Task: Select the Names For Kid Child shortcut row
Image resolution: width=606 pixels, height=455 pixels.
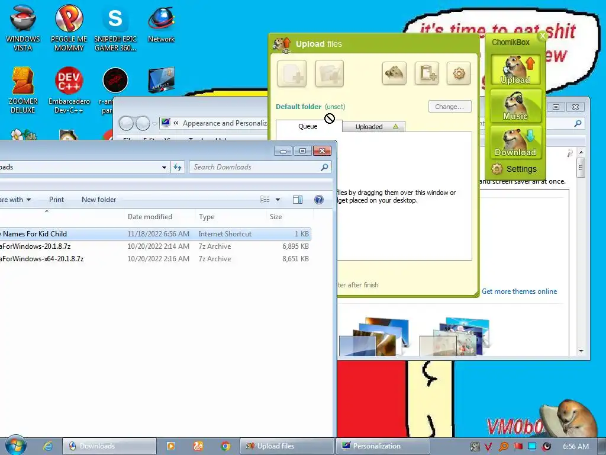Action: 154,233
